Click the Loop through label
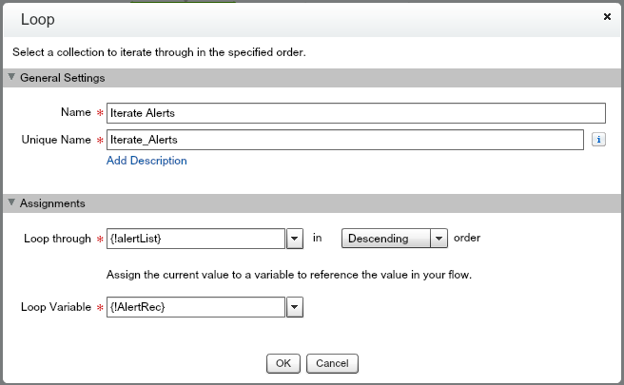 pos(57,239)
